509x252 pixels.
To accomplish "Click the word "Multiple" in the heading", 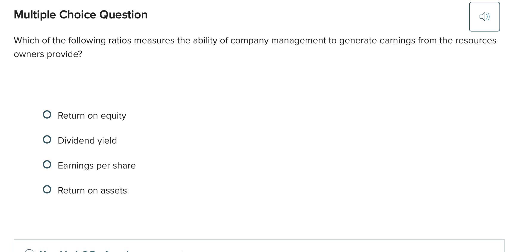I will [x=35, y=15].
